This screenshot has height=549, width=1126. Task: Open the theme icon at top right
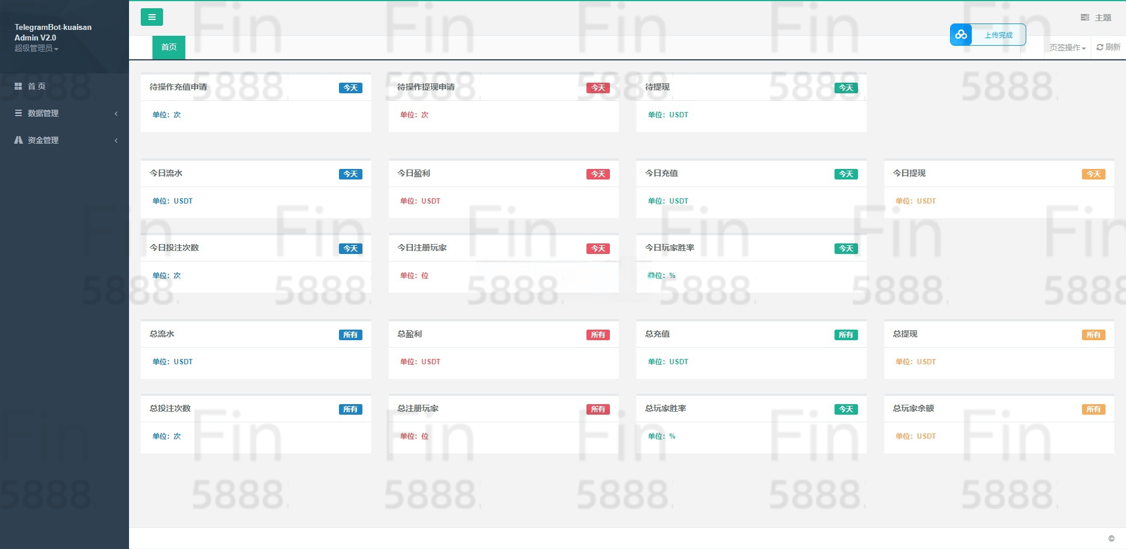tap(1085, 18)
